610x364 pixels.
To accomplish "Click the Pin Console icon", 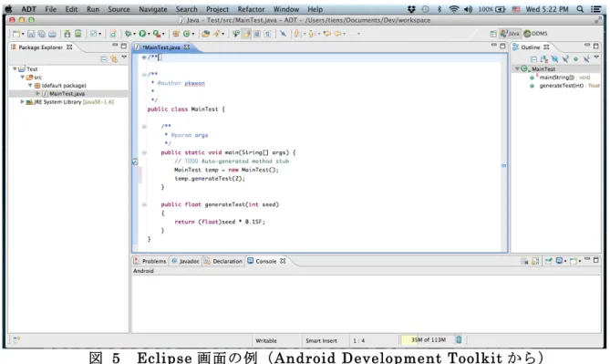I will tap(549, 261).
